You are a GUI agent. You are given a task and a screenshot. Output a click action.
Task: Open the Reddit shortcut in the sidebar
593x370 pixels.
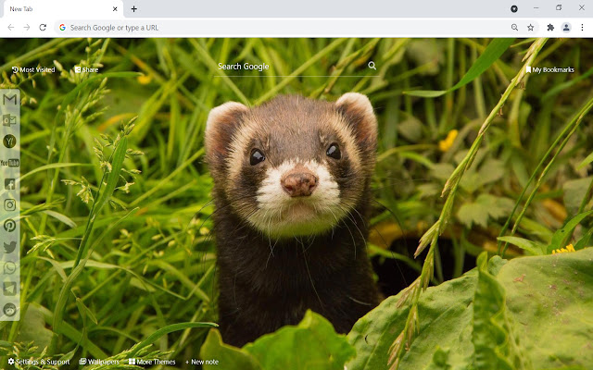pos(10,310)
